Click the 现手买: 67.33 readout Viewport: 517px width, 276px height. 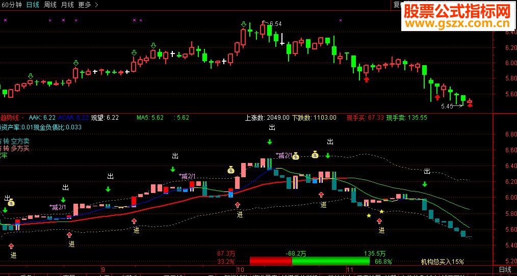tap(365, 117)
